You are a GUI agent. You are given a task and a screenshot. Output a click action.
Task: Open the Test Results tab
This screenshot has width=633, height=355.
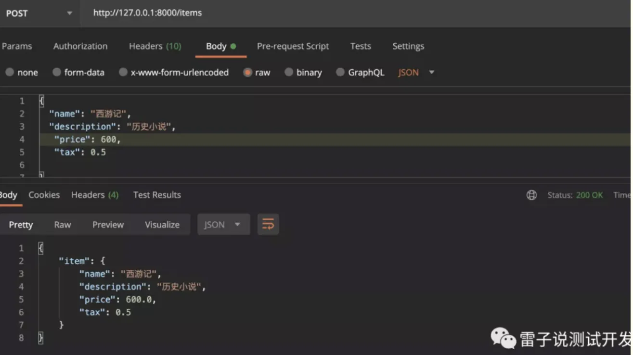(x=157, y=195)
